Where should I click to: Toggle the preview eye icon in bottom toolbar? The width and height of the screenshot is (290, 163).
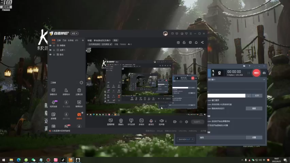[x=181, y=122]
